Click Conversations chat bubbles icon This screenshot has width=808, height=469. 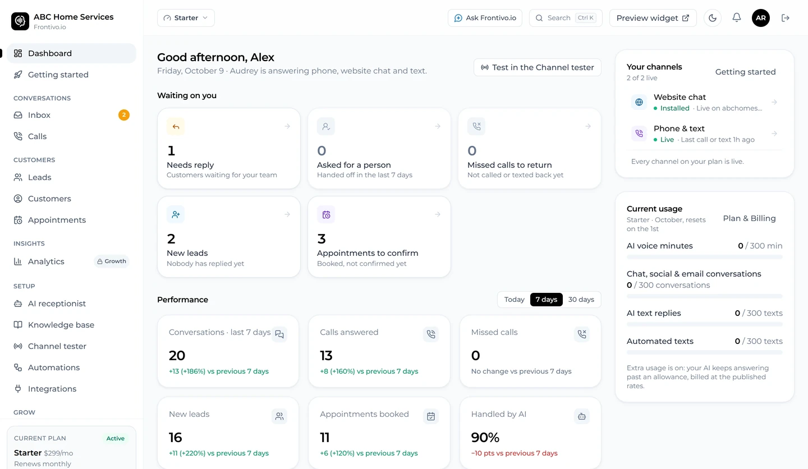279,334
